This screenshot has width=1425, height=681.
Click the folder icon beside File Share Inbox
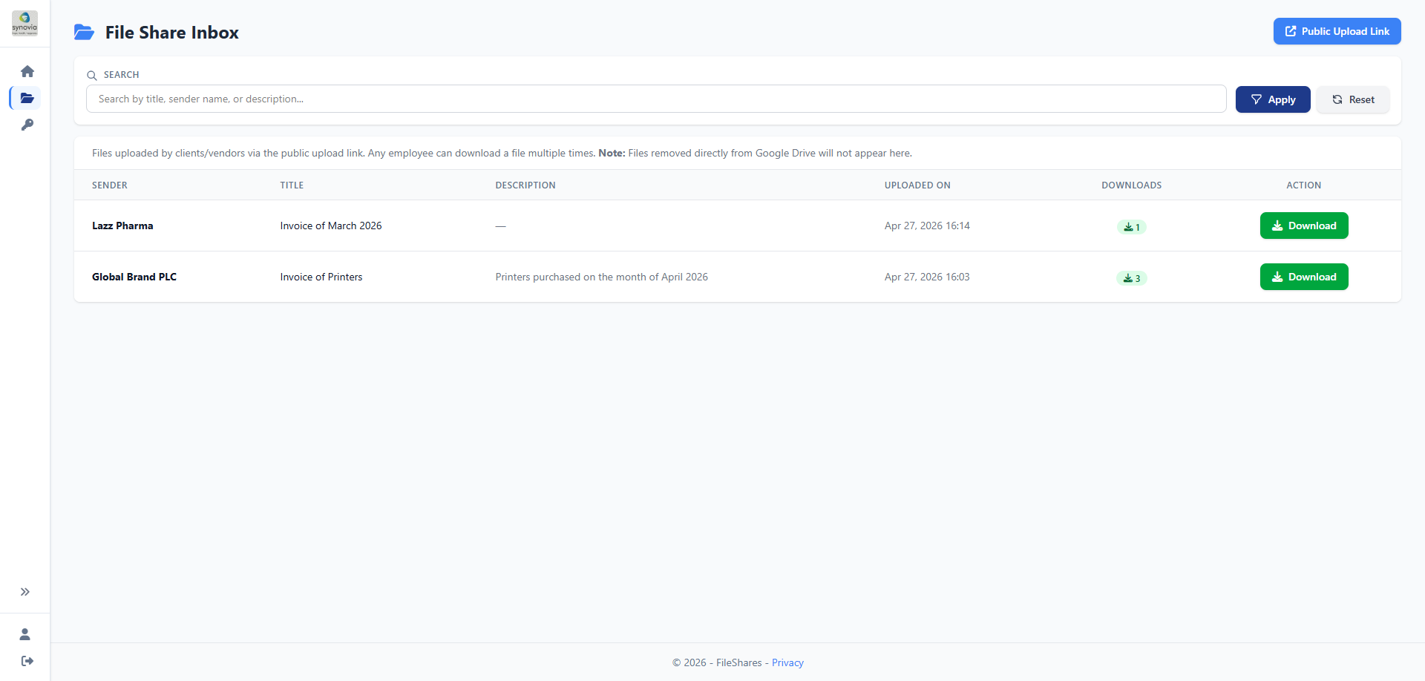coord(84,33)
